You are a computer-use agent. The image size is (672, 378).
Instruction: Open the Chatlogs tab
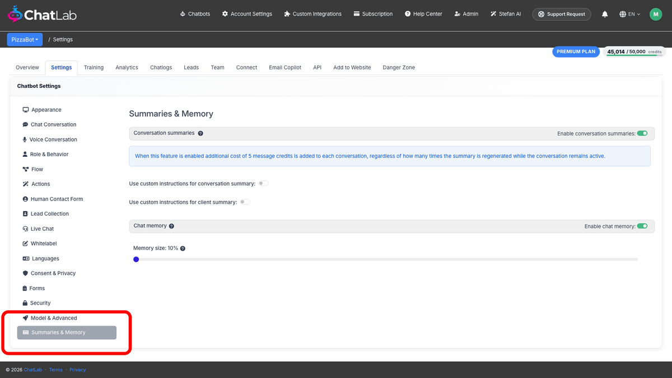pos(161,67)
